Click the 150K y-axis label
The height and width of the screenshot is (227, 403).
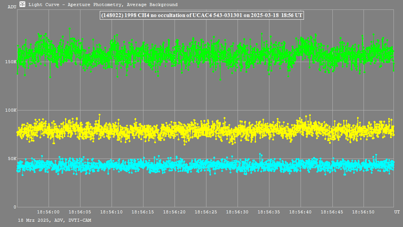pos(12,62)
